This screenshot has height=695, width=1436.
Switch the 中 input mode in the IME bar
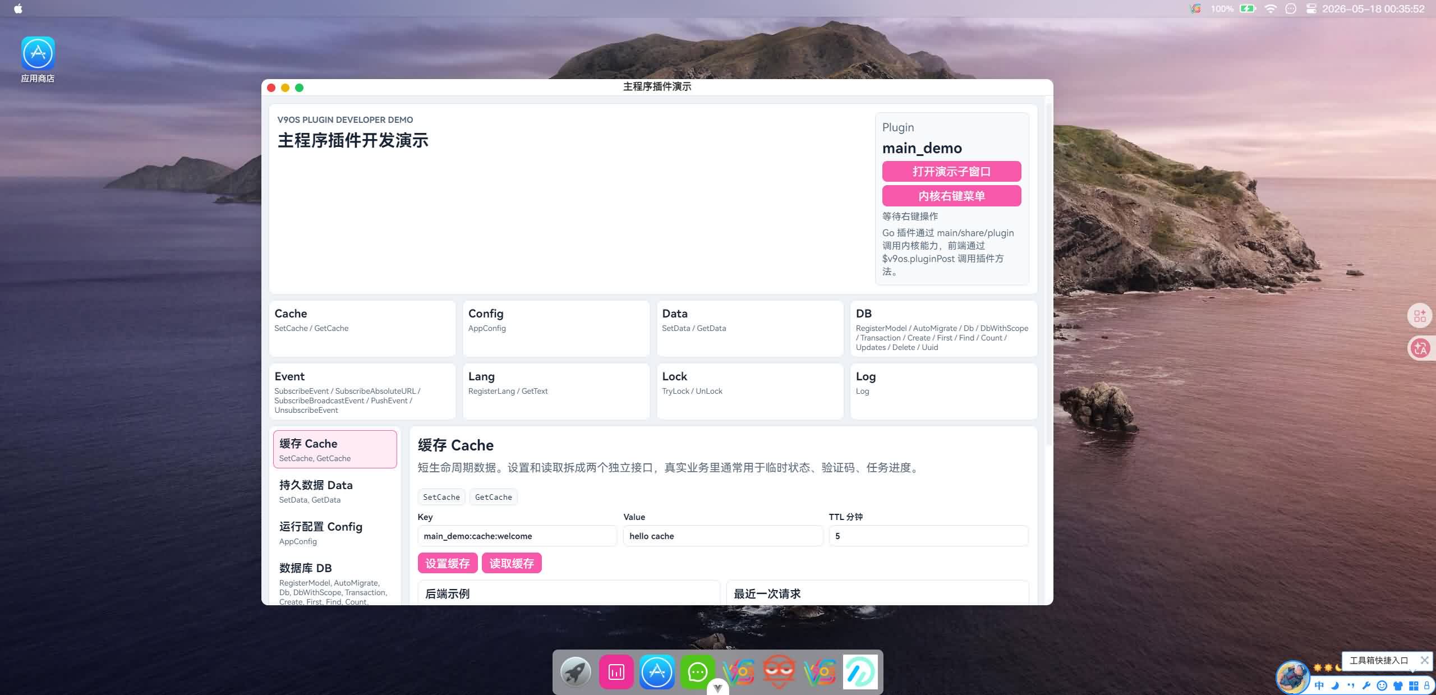tap(1319, 685)
